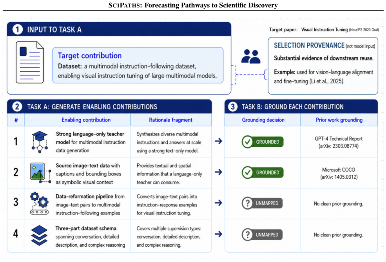Select the Prior work grounding column header
Screen dimensions: 386x262
click(339, 120)
